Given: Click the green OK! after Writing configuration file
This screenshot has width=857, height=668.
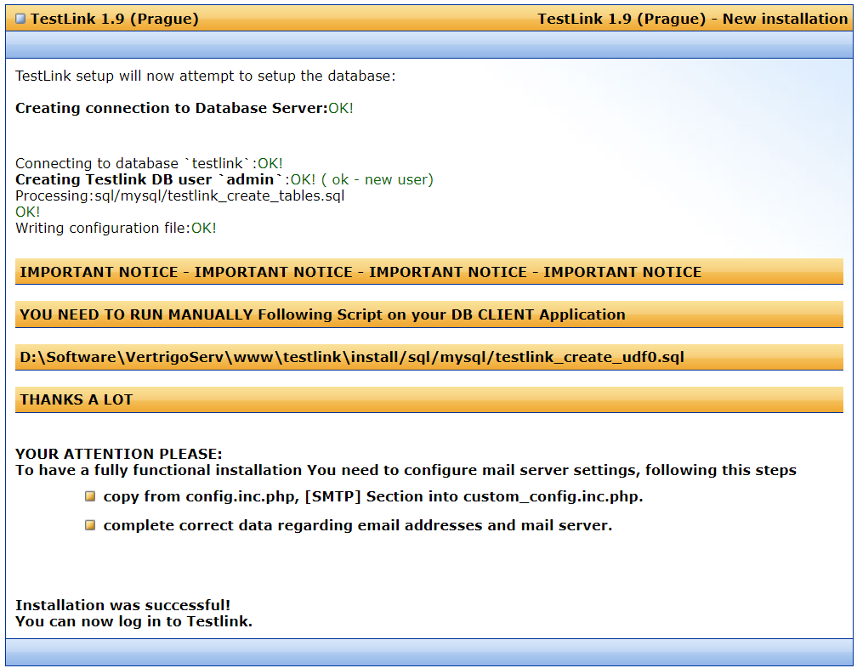Looking at the screenshot, I should [204, 228].
